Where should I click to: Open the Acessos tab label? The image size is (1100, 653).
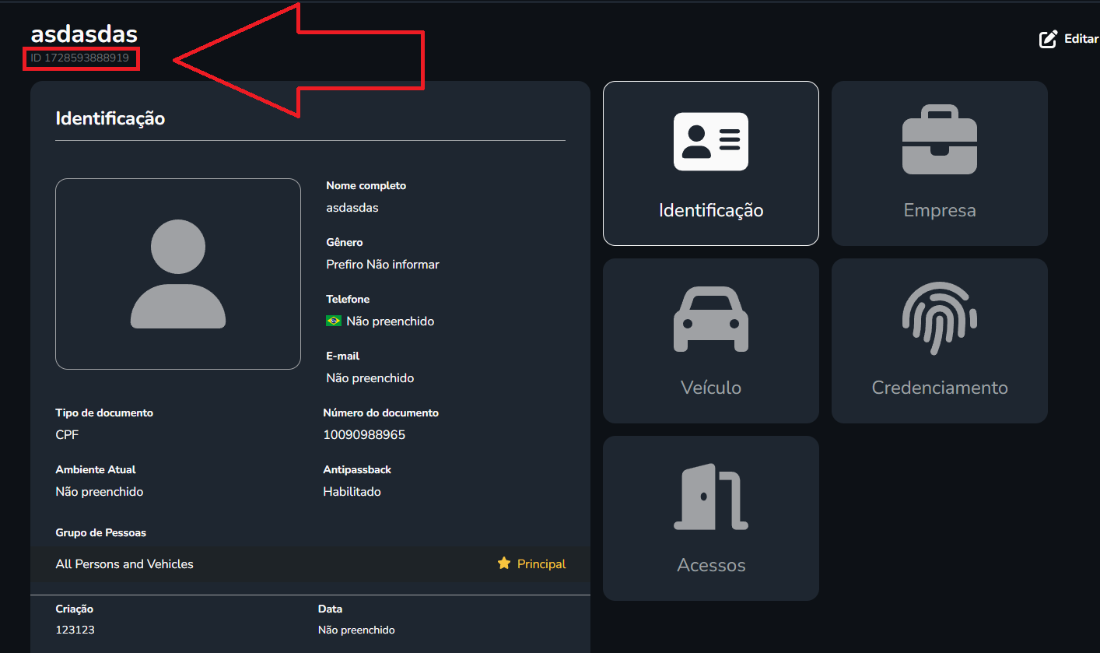711,565
